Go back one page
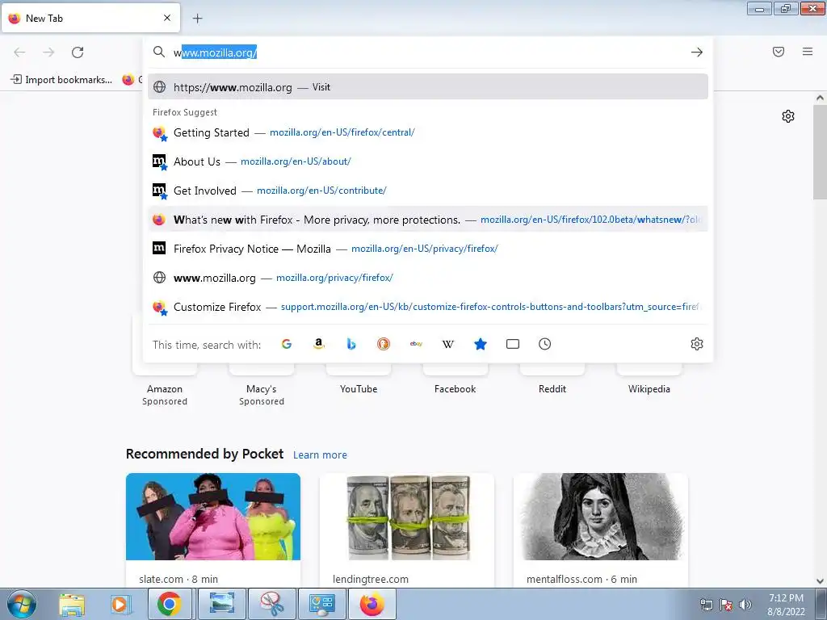Screen dimensions: 827x620 [x=19, y=52]
